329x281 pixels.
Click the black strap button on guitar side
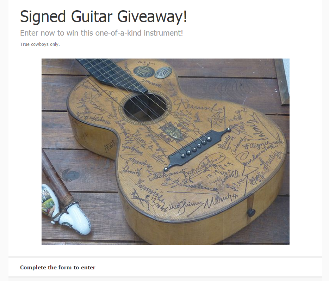click(x=251, y=213)
